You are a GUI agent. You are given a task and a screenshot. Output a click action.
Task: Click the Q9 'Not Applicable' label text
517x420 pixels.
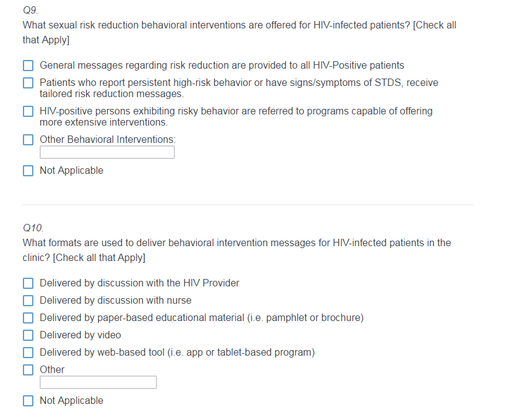(72, 171)
